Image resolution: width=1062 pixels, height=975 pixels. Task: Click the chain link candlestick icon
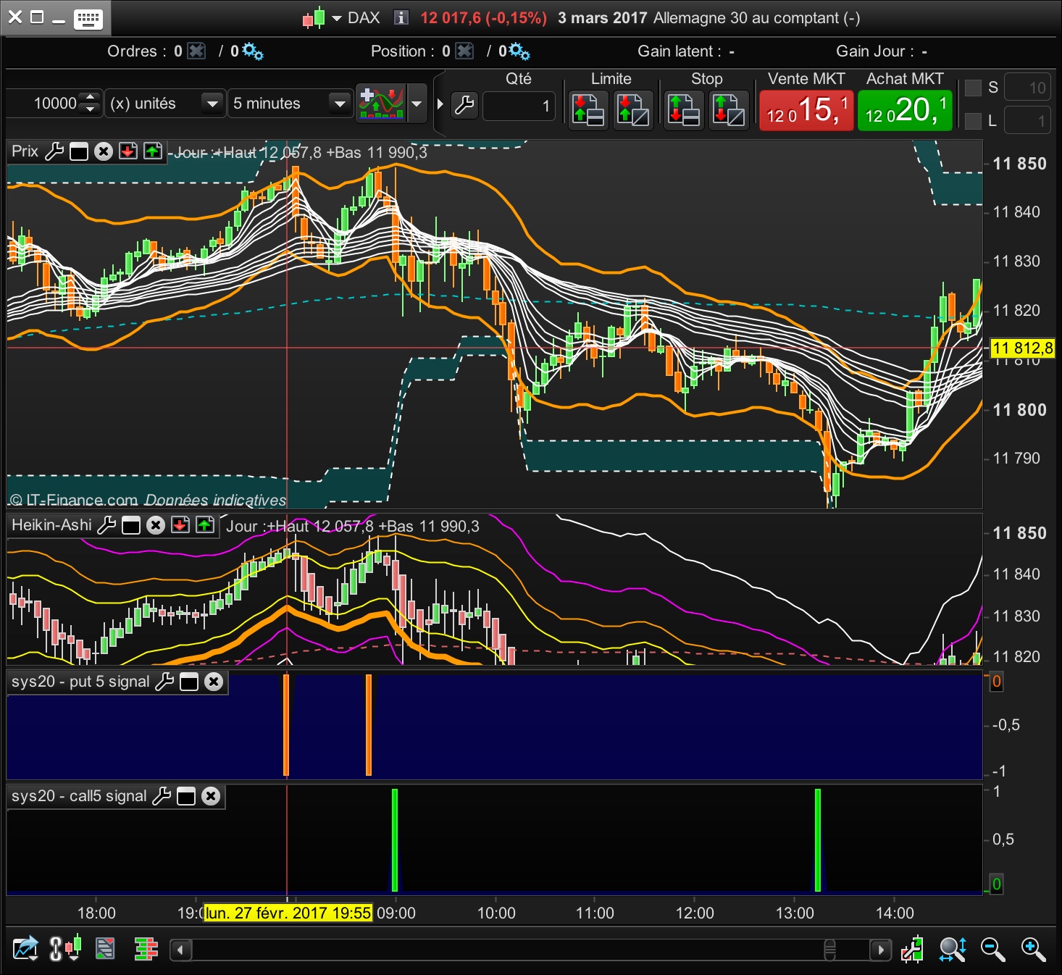coord(64,949)
